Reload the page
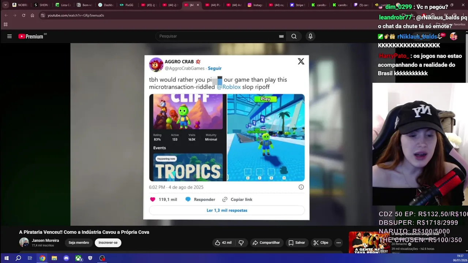The image size is (468, 263). [23, 15]
